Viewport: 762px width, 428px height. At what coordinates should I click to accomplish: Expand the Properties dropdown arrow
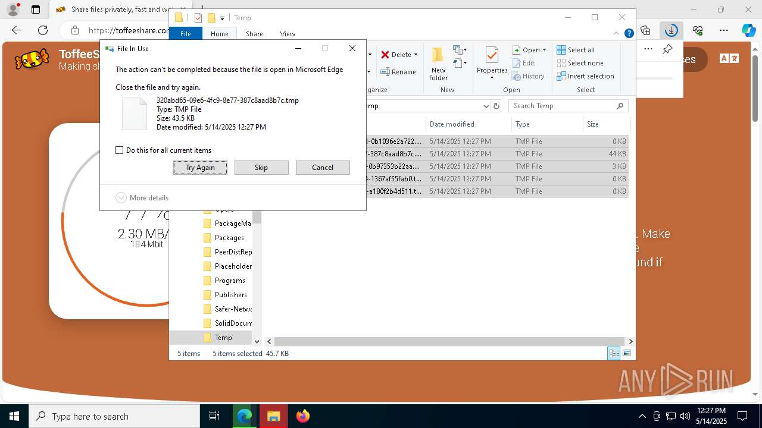tap(492, 78)
